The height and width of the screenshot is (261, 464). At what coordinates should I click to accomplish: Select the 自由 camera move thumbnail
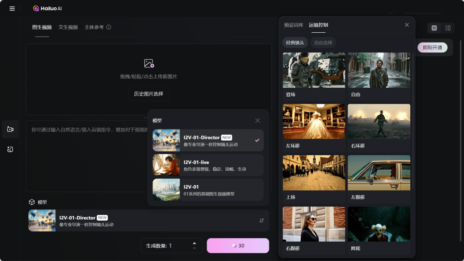pos(379,70)
